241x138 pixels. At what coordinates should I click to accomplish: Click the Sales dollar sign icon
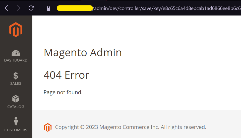point(16,75)
